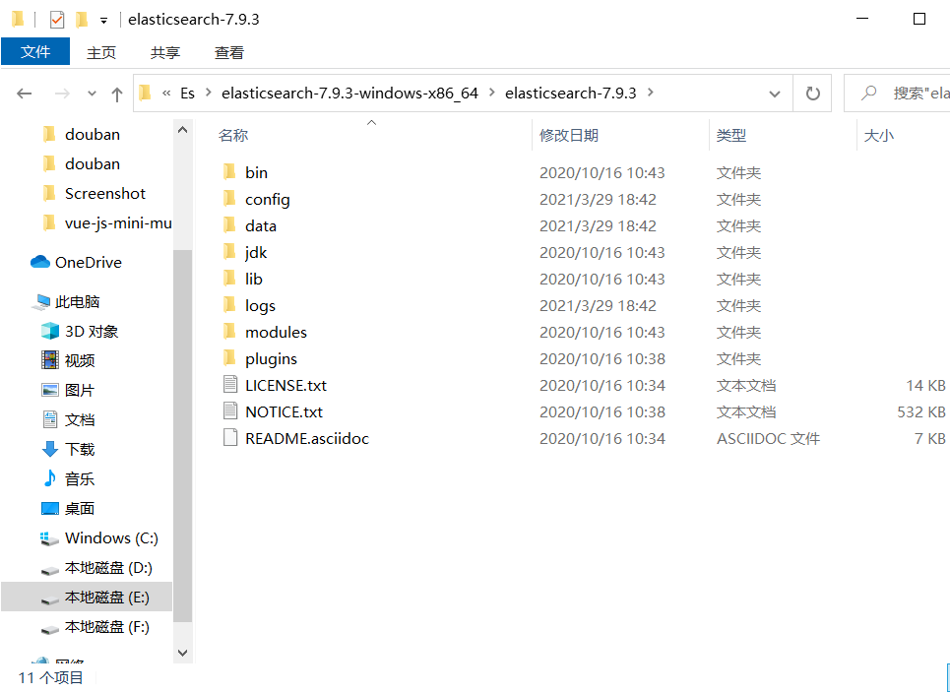Select the logs folder icon
The height and width of the screenshot is (693, 950).
(x=229, y=305)
